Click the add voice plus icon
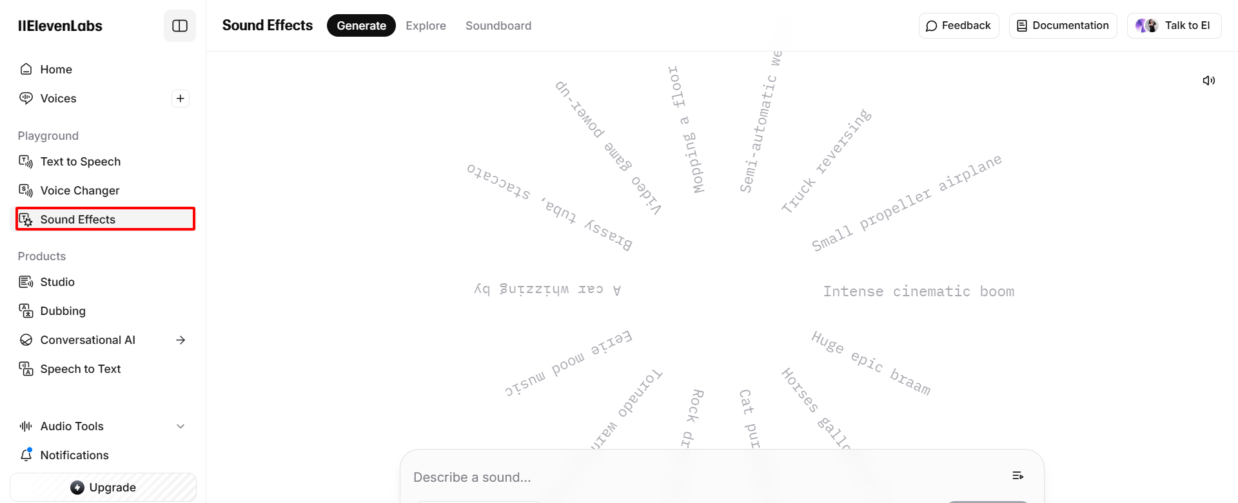 pyautogui.click(x=181, y=99)
